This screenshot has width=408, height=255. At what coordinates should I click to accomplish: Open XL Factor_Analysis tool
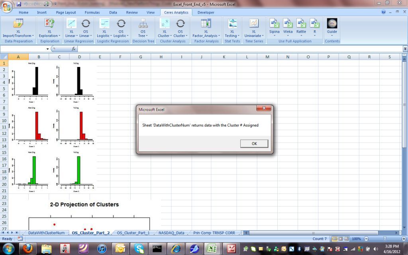tap(206, 28)
